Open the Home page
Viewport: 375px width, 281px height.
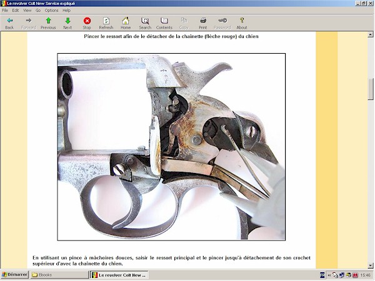point(126,23)
